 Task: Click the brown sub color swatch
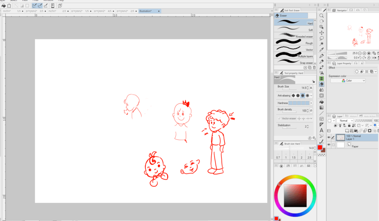(323, 150)
